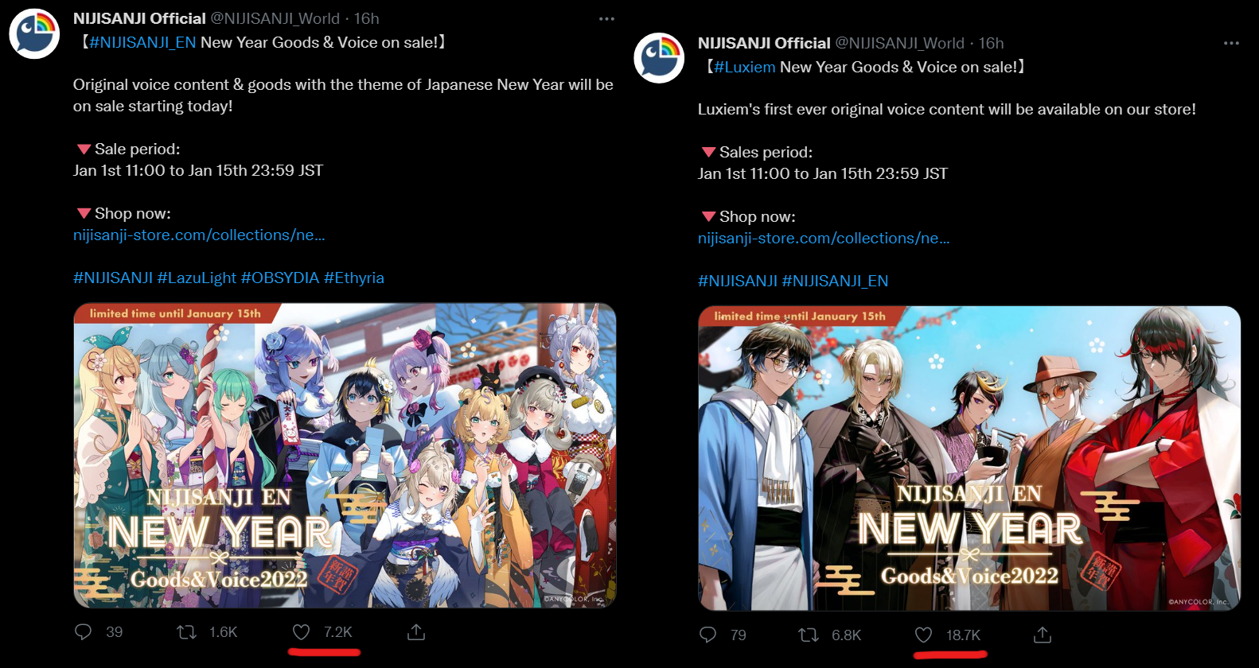1259x668 pixels.
Task: Click the 16h timestamp on the left tweet
Action: coord(367,18)
